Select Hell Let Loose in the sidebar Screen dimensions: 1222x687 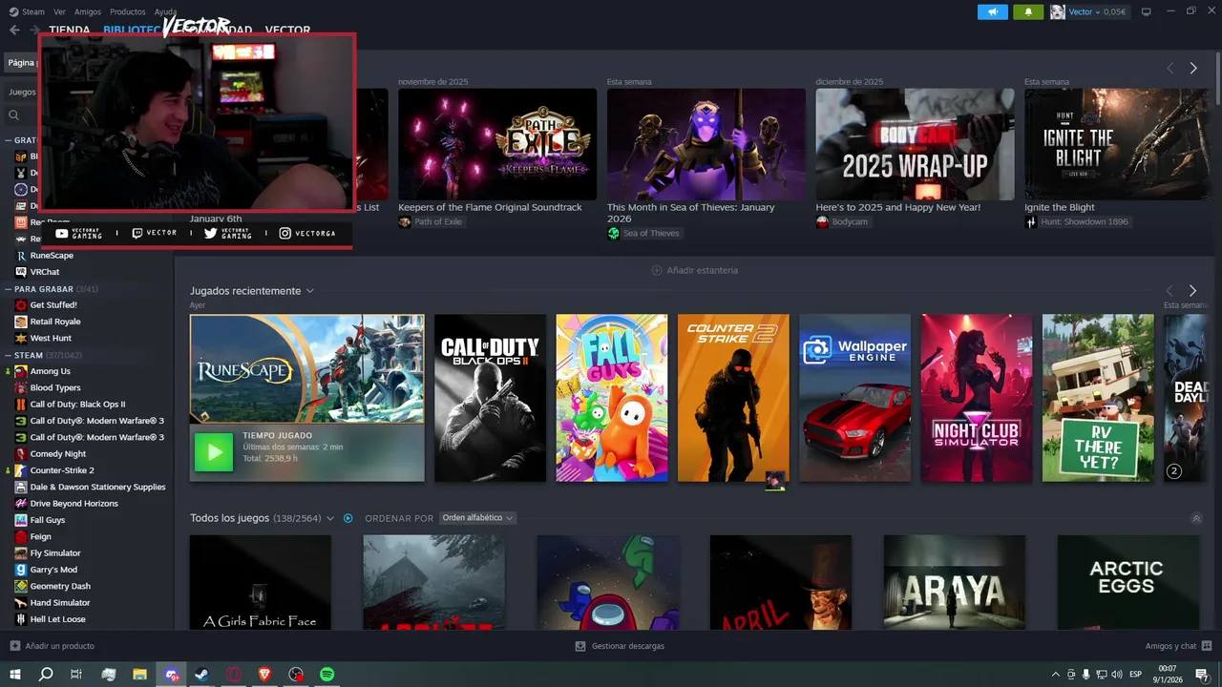57,619
